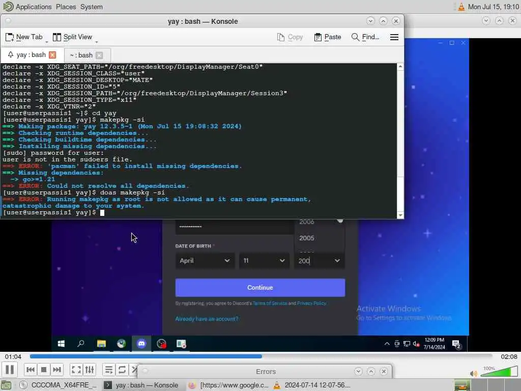This screenshot has height=391, width=521.
Task: Switch to the google.c... browser task
Action: (x=228, y=385)
